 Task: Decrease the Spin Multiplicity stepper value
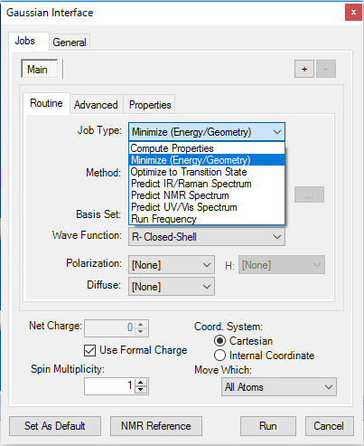141,390
